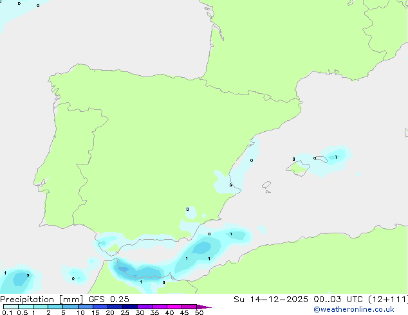Viewport: 408px width, 315px height.
Task: Pick the 5–10 mm legend swatch
Action: pos(70,307)
